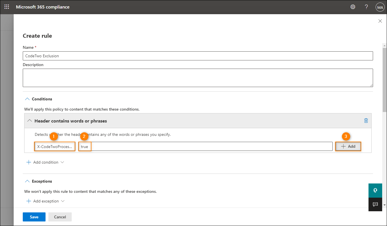
Task: Open the settings gear icon
Action: point(353,7)
